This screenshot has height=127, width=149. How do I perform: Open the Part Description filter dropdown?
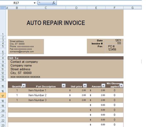tap(63, 86)
